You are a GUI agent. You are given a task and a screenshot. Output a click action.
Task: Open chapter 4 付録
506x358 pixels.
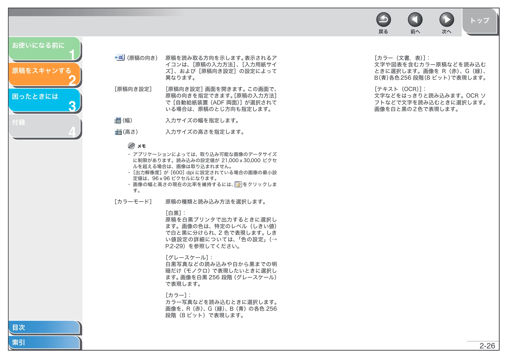click(45, 126)
